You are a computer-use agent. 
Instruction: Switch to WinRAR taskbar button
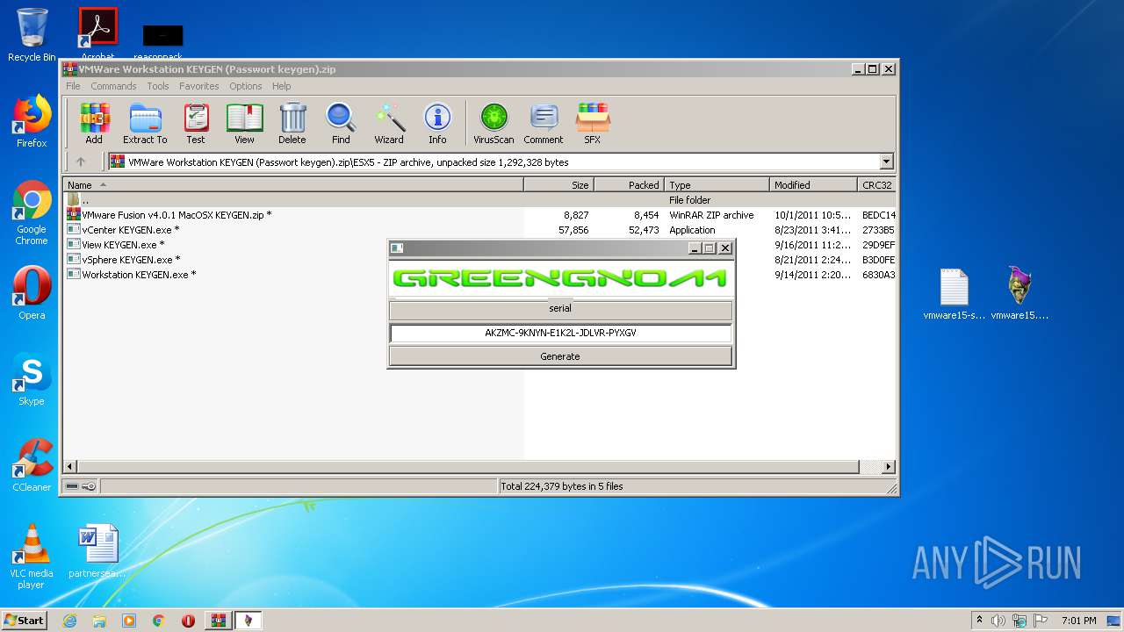(218, 621)
